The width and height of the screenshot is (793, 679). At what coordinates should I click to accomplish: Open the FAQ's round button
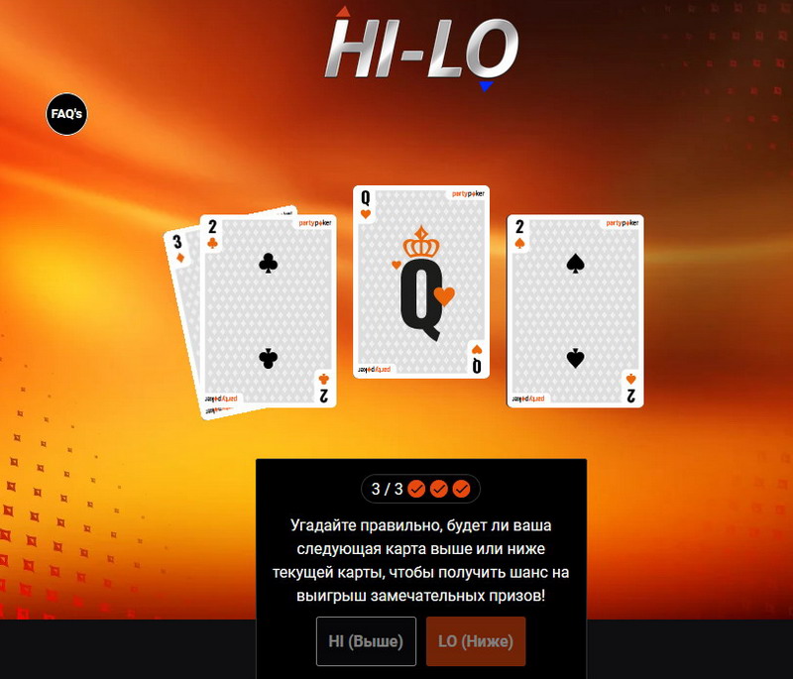66,114
